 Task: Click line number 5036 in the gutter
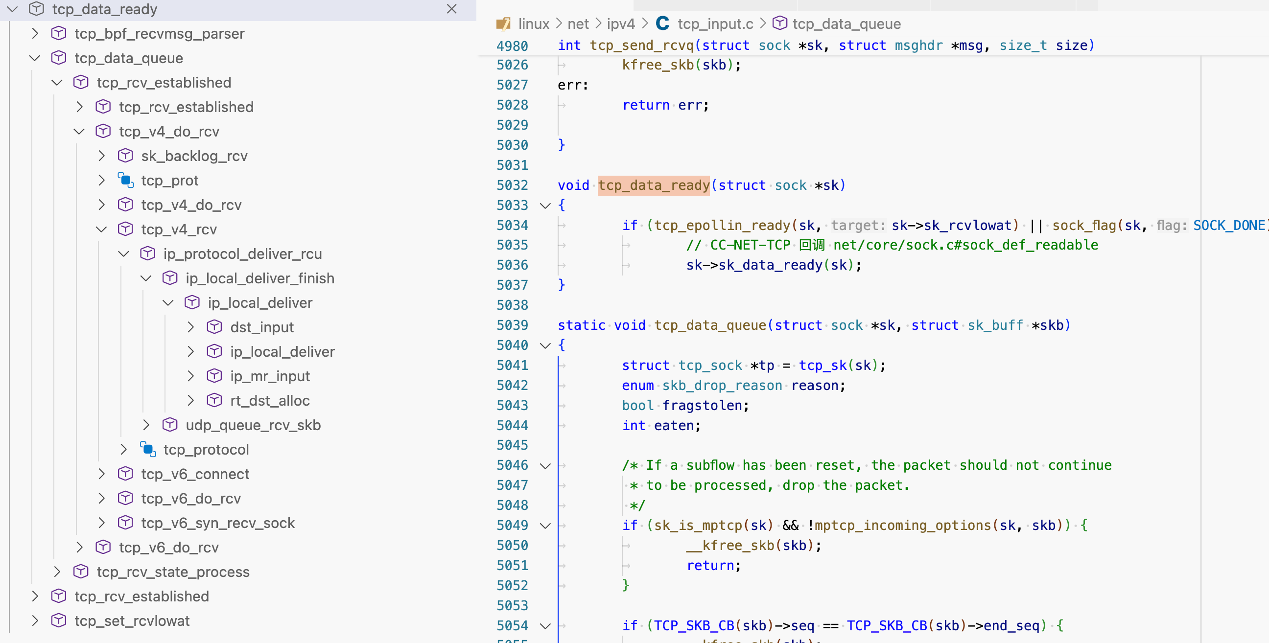click(512, 265)
